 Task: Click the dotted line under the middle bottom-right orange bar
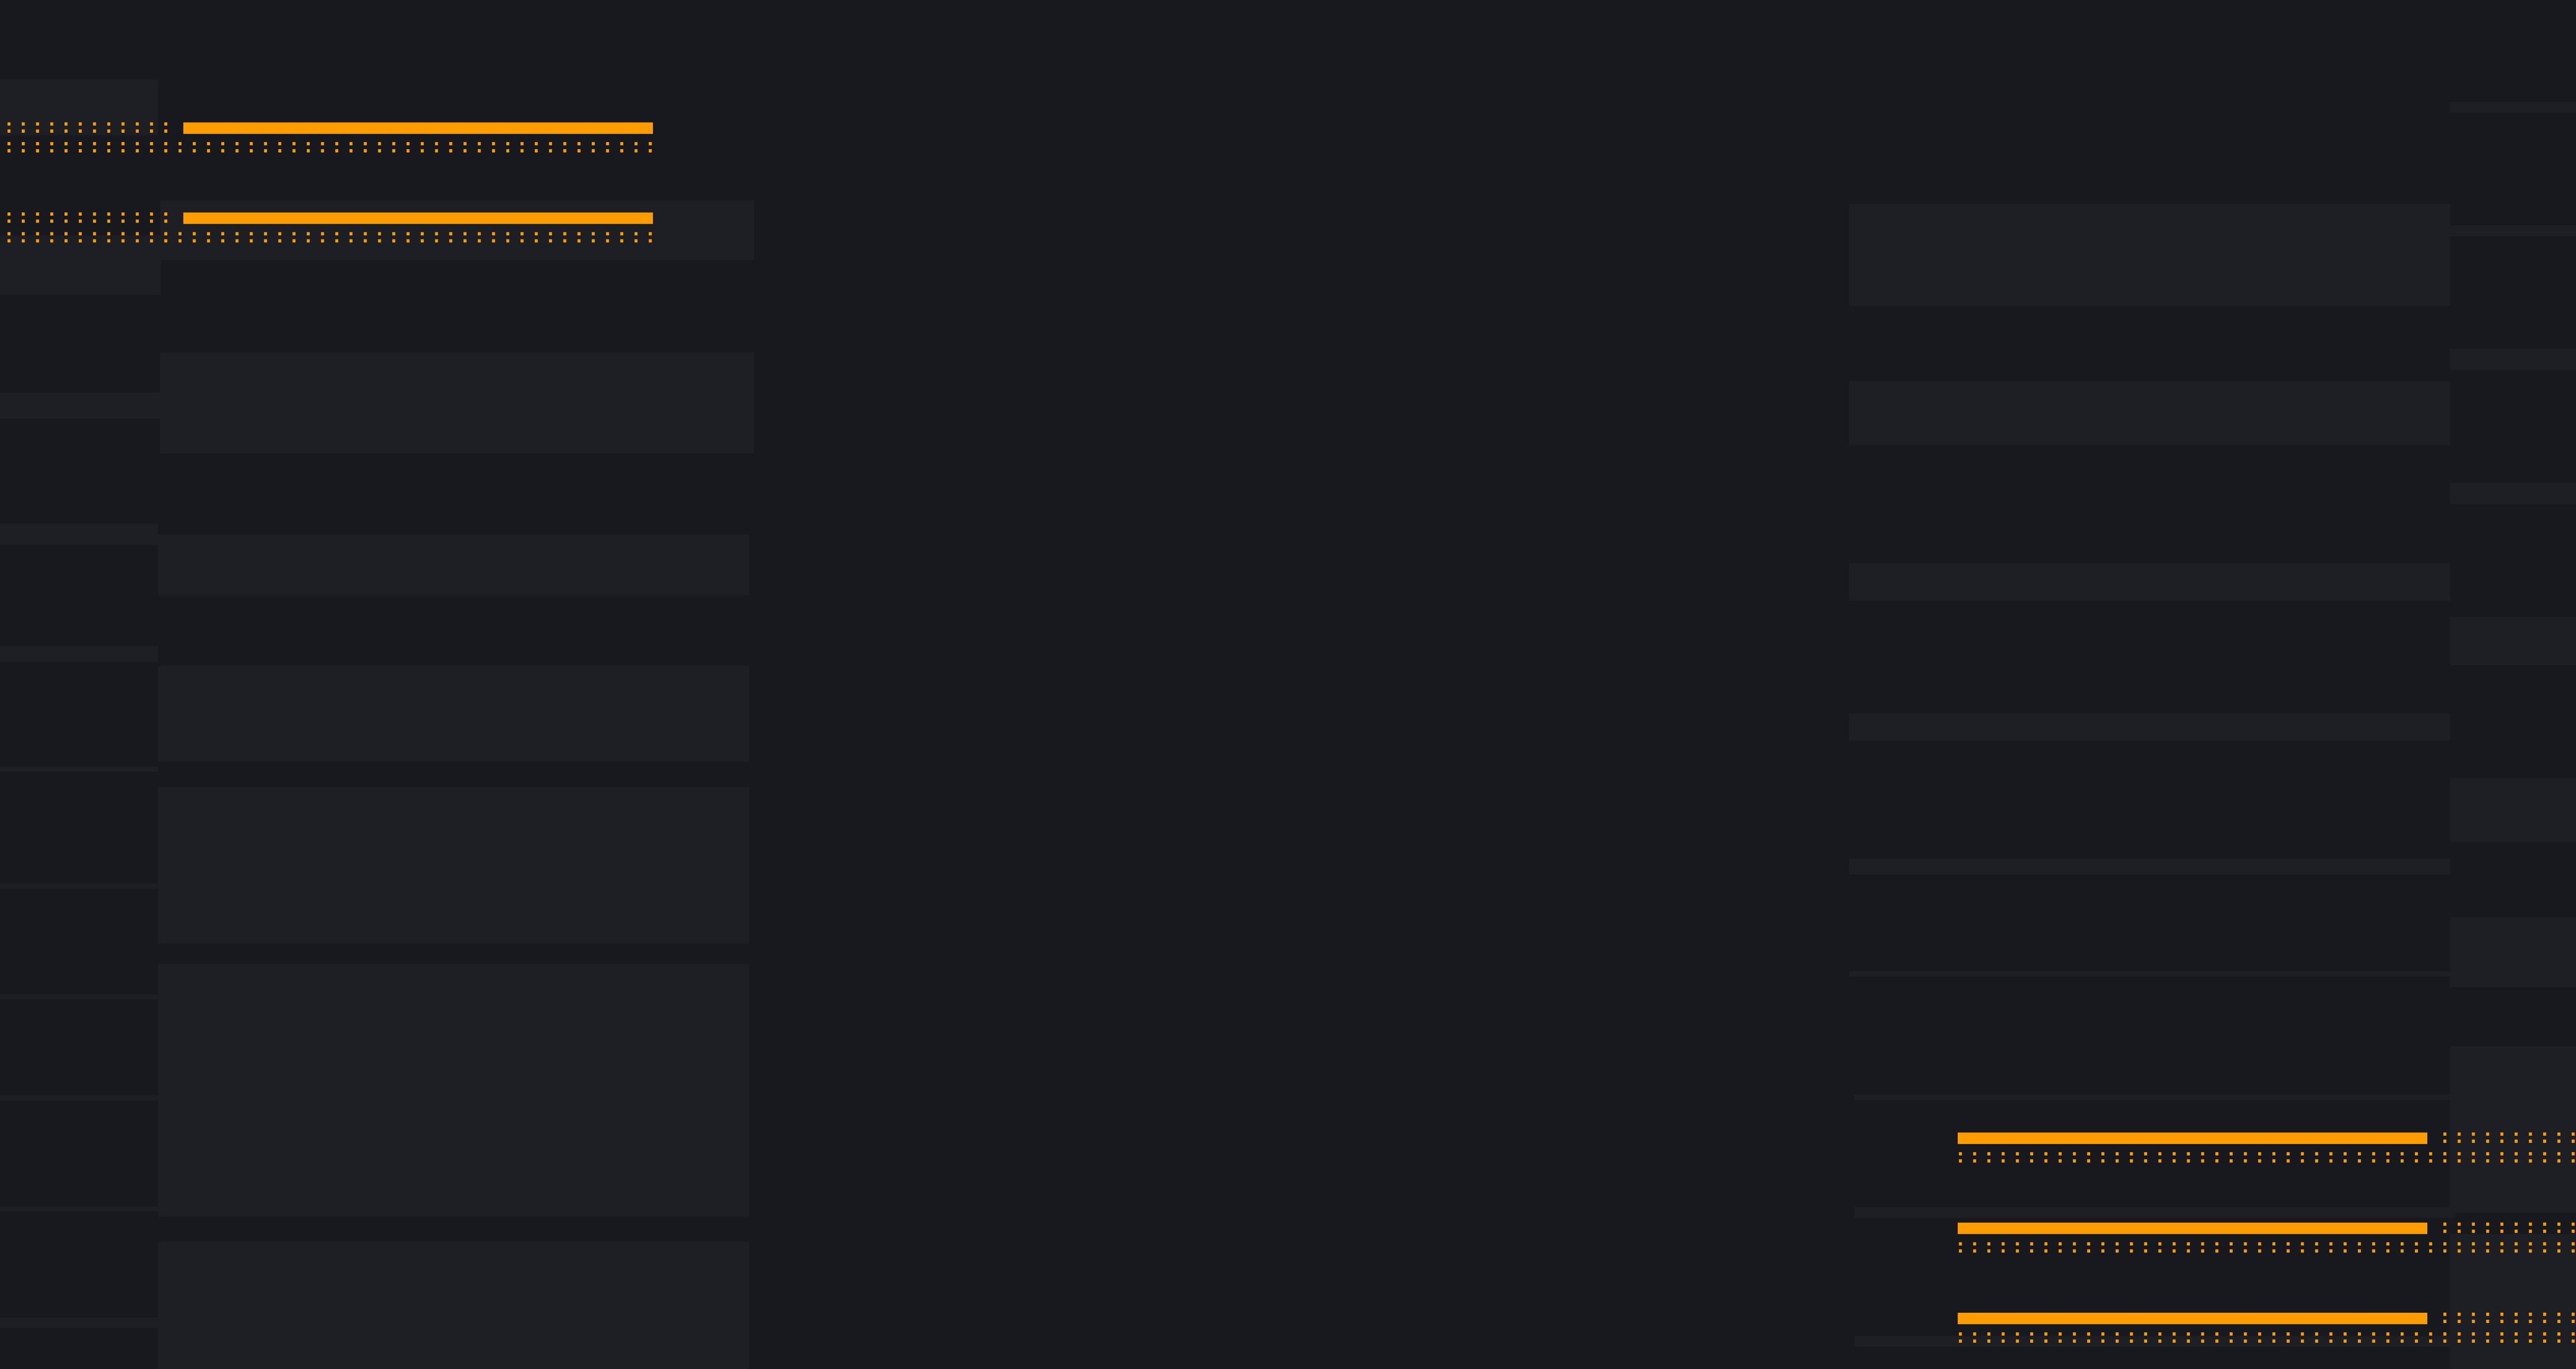click(x=2266, y=1247)
